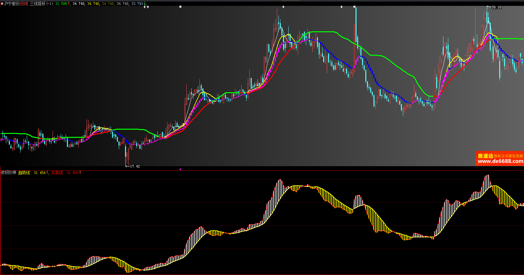Click the green 31.586 indicator value
524x275 pixels.
pos(61,4)
